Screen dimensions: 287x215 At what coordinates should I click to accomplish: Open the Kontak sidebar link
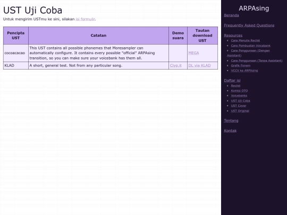coord(230,131)
